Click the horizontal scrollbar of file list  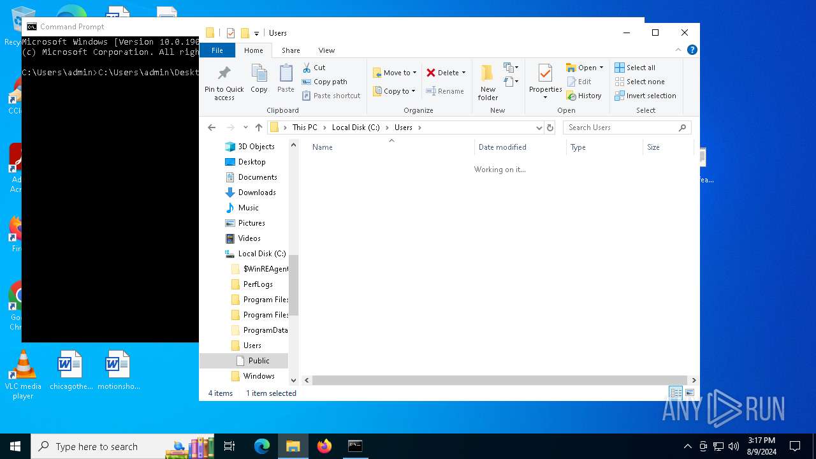pos(499,380)
